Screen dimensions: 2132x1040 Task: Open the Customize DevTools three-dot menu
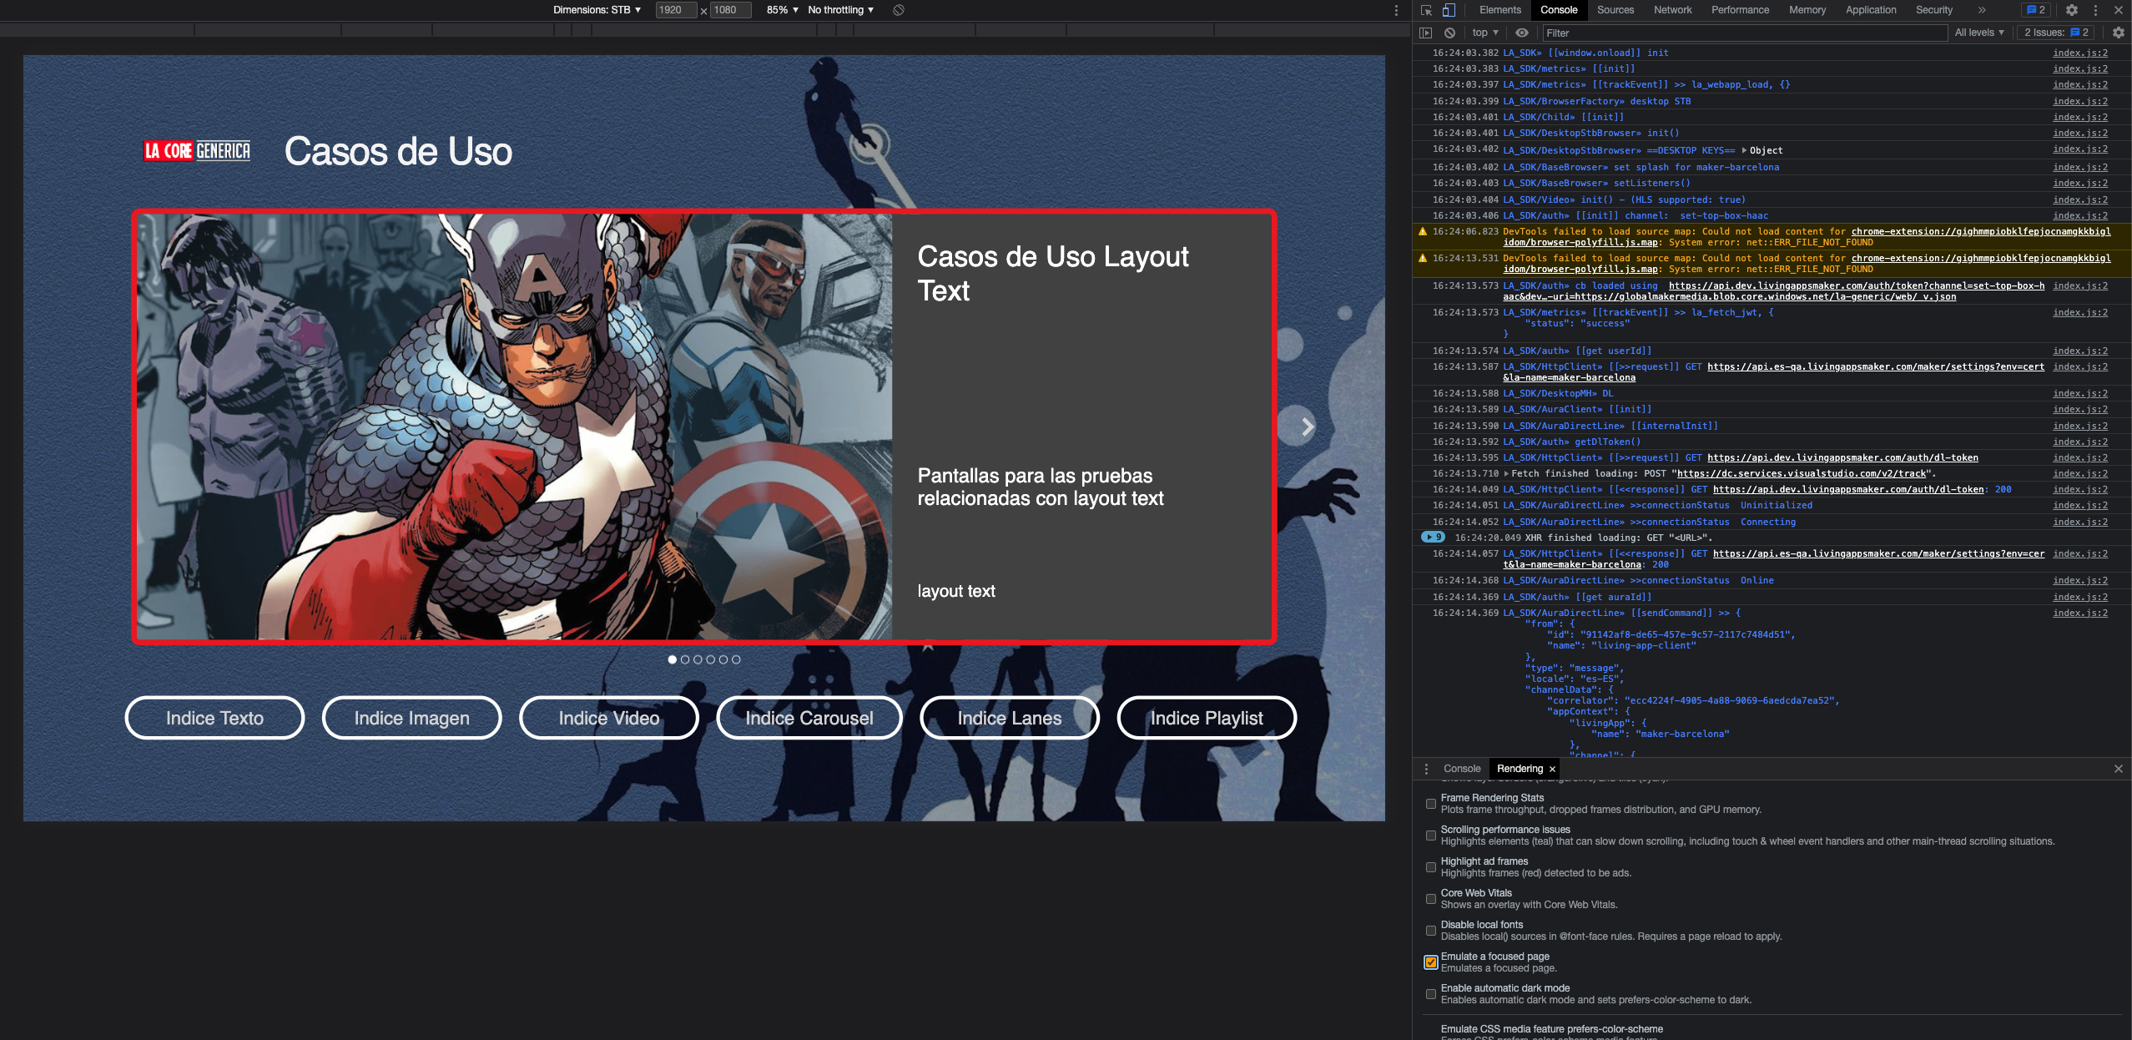(x=2095, y=10)
